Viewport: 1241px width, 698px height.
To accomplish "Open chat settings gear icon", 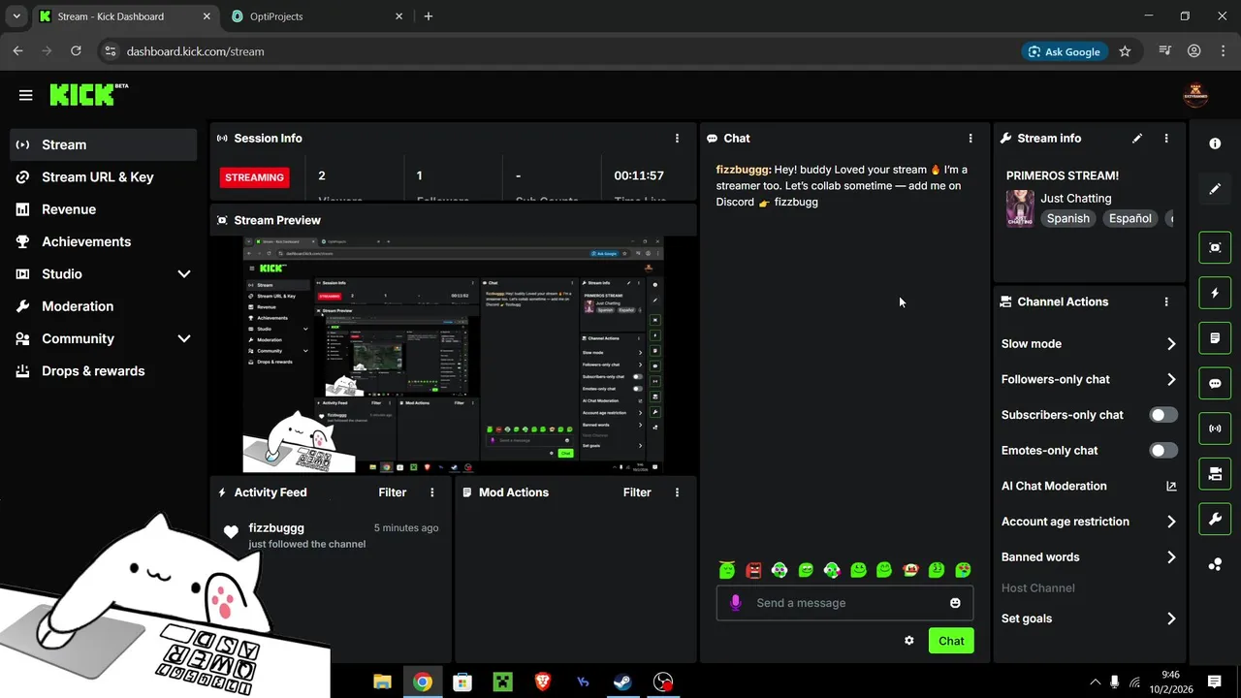I will [x=909, y=641].
